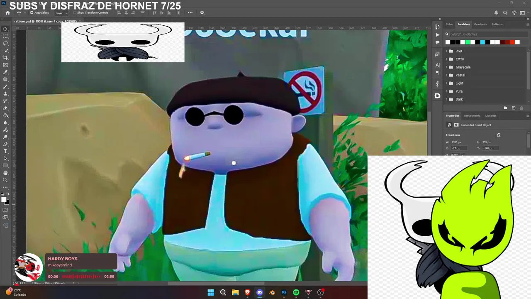Expand the CMYK swatch group
Viewport: 531px width, 299px height.
(x=446, y=59)
